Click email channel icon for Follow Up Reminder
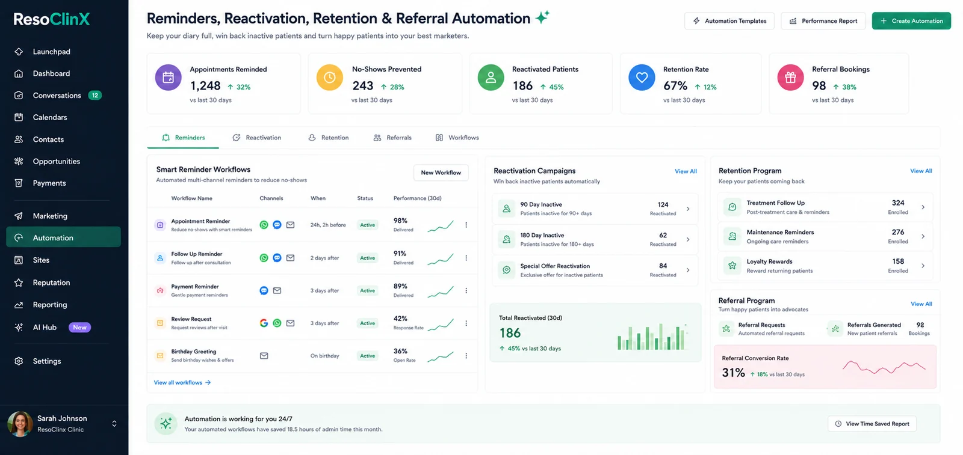 click(x=290, y=258)
